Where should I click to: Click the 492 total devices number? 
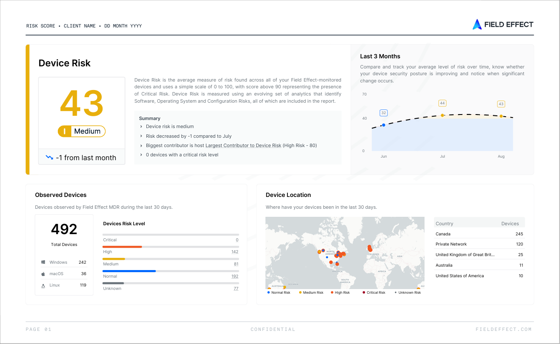tap(64, 229)
